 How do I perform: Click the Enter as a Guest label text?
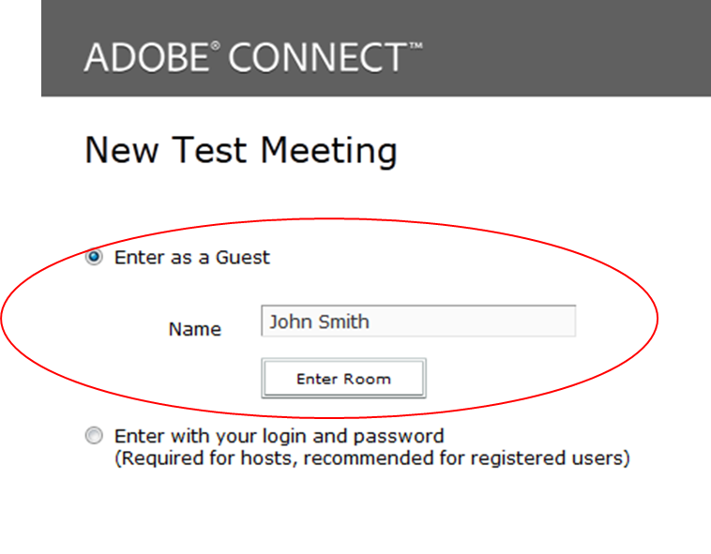(x=191, y=257)
